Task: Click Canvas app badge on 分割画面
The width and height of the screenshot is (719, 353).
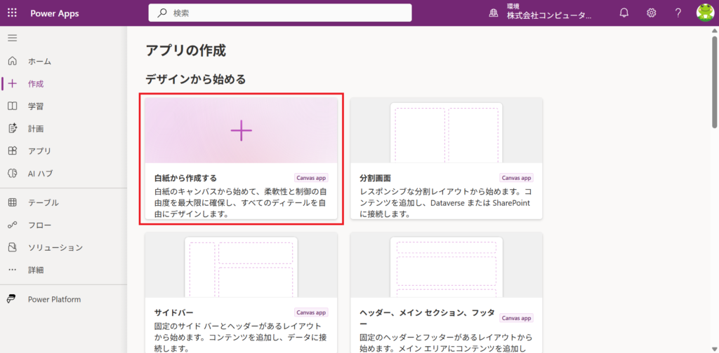Action: (517, 178)
